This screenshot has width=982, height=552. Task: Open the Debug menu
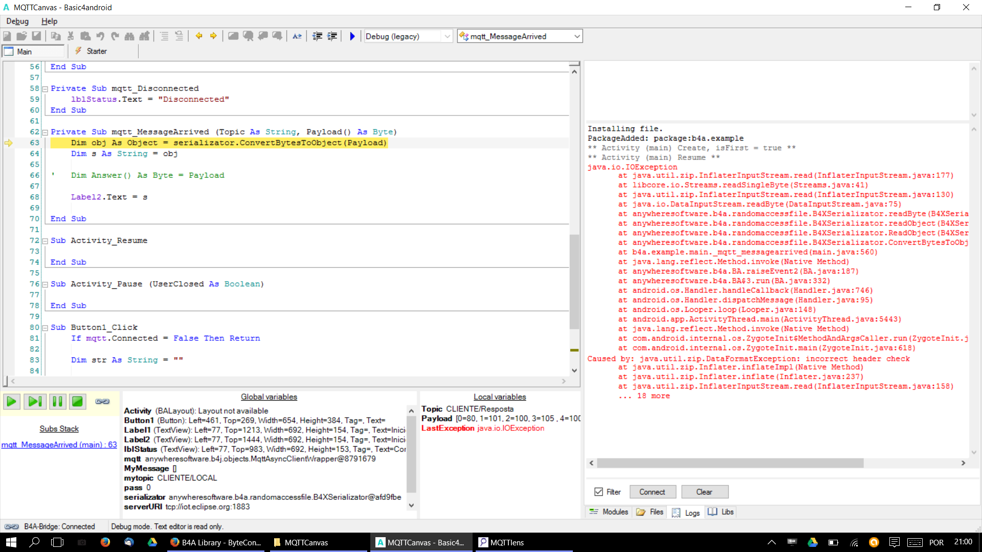pyautogui.click(x=17, y=21)
